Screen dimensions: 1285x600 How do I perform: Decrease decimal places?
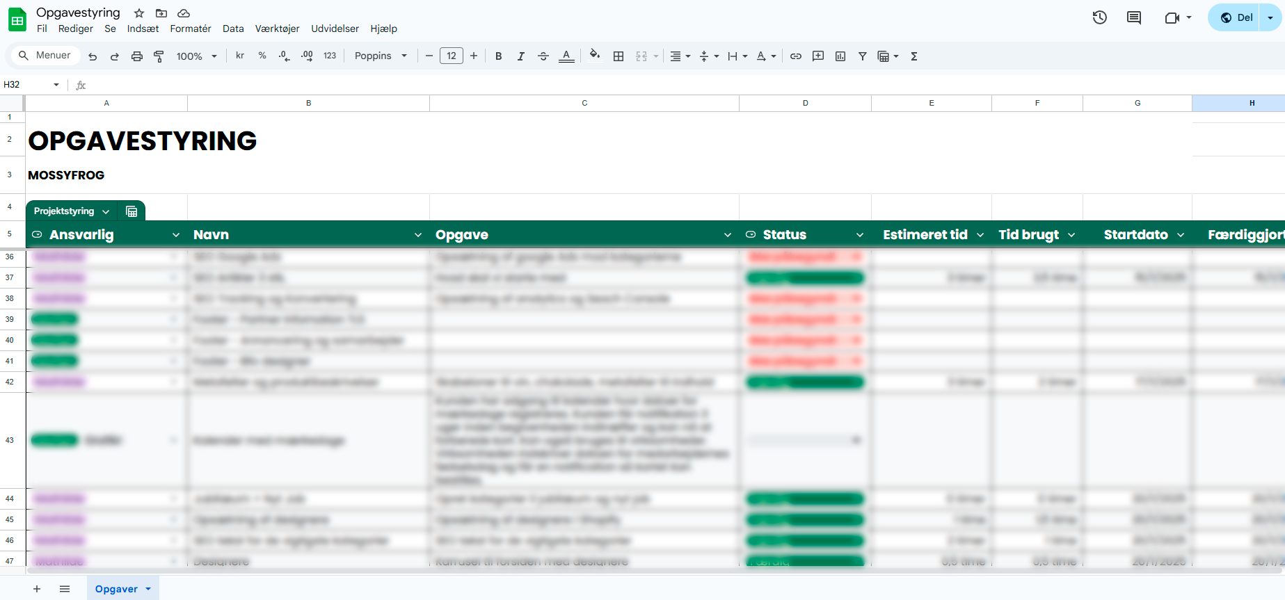pyautogui.click(x=284, y=56)
